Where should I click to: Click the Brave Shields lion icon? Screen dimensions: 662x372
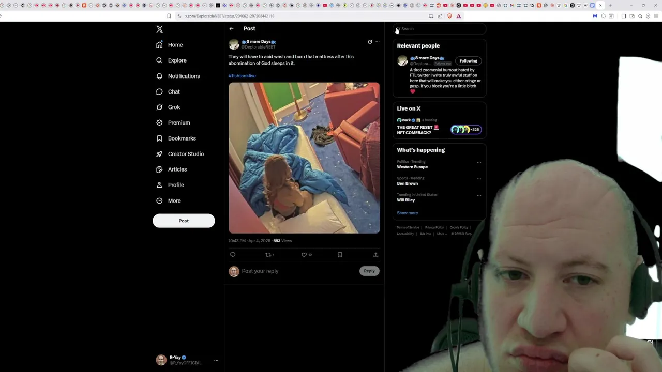click(x=449, y=16)
